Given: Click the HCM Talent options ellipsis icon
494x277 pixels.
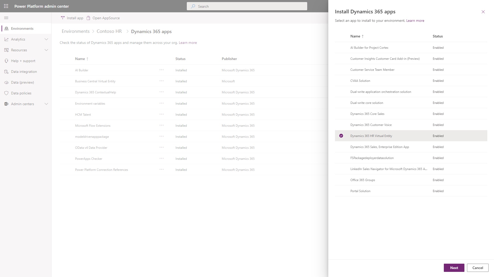Looking at the screenshot, I should click(161, 114).
